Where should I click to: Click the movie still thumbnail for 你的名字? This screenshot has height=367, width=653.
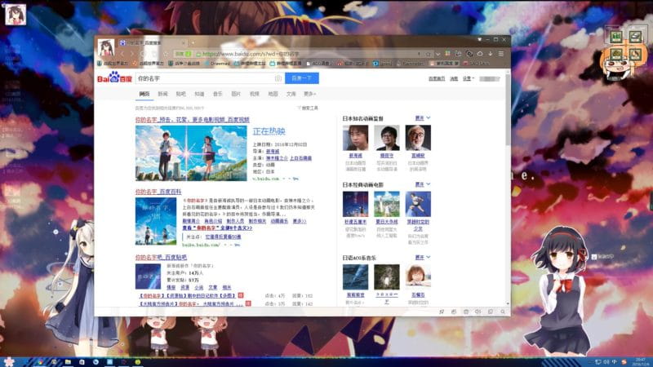191,153
